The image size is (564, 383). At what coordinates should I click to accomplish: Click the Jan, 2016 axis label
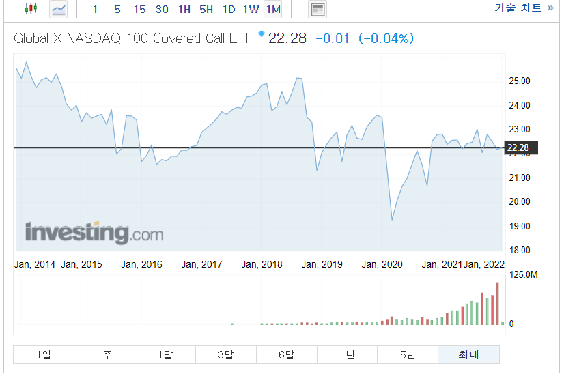pyautogui.click(x=141, y=264)
